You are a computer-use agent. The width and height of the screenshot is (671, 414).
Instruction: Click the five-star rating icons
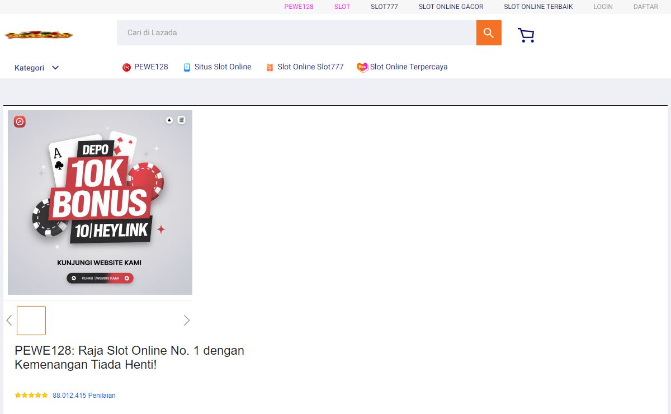(31, 396)
